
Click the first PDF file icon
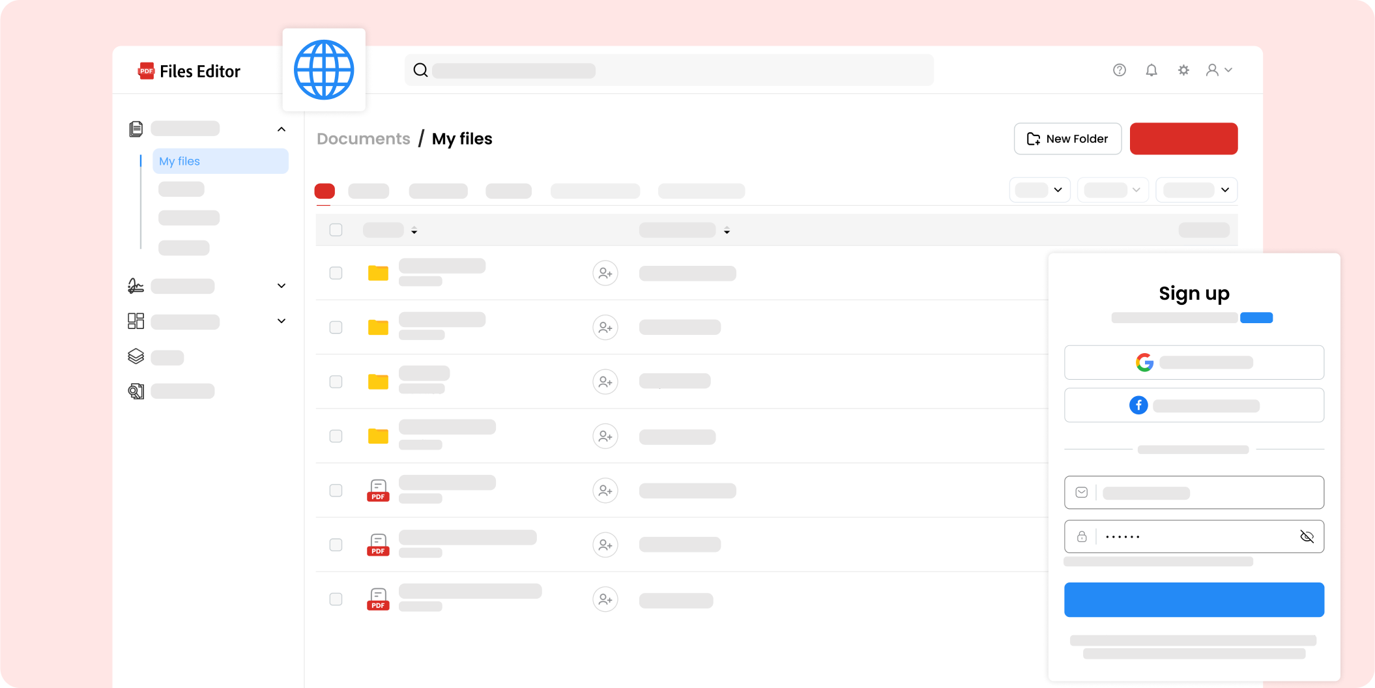[378, 490]
